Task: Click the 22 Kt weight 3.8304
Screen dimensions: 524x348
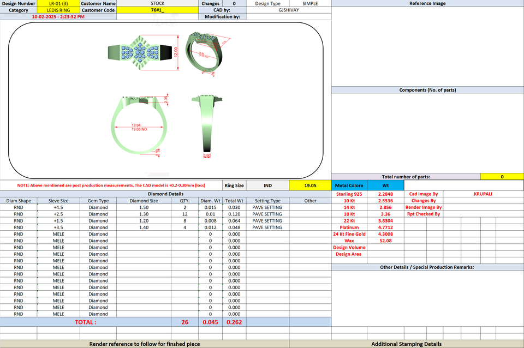Action: coord(386,221)
